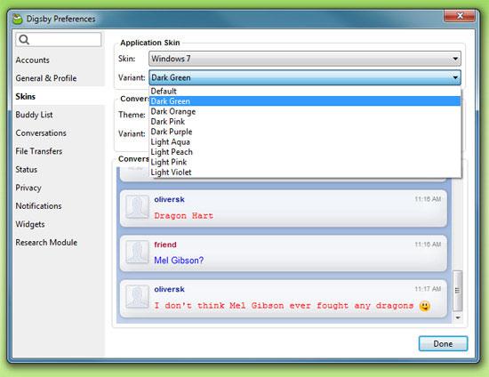489x377 pixels.
Task: Click oliversk avatar beside dragons message
Action: [x=137, y=297]
